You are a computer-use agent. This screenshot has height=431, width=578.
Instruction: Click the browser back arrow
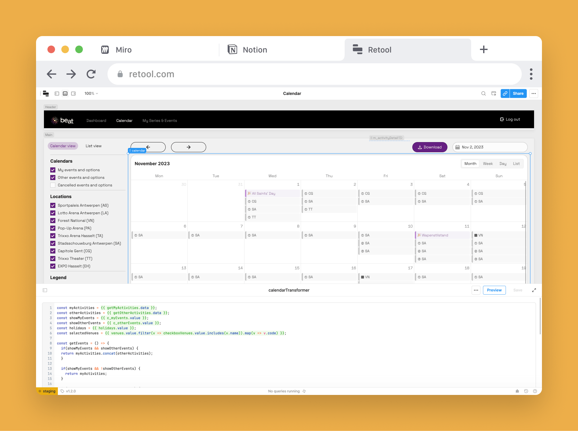click(52, 74)
